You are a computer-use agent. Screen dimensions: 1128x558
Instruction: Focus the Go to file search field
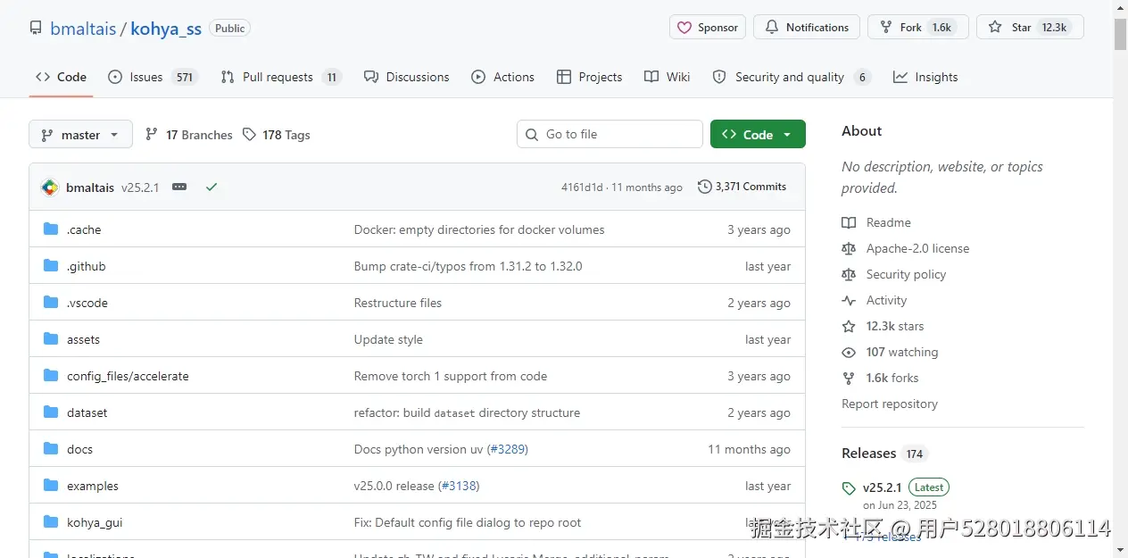pos(610,134)
